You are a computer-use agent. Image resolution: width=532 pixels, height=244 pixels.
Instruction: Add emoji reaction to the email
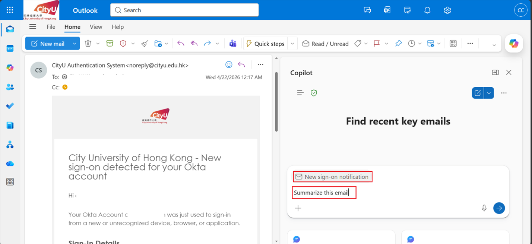[229, 65]
